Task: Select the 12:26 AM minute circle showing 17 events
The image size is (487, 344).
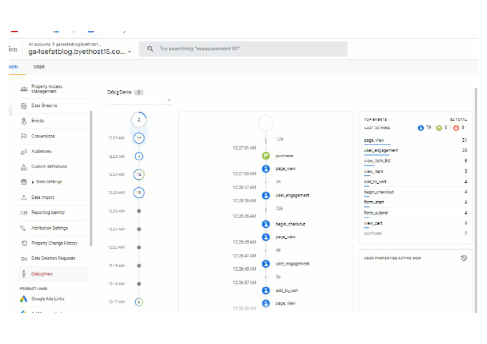Action: point(138,138)
